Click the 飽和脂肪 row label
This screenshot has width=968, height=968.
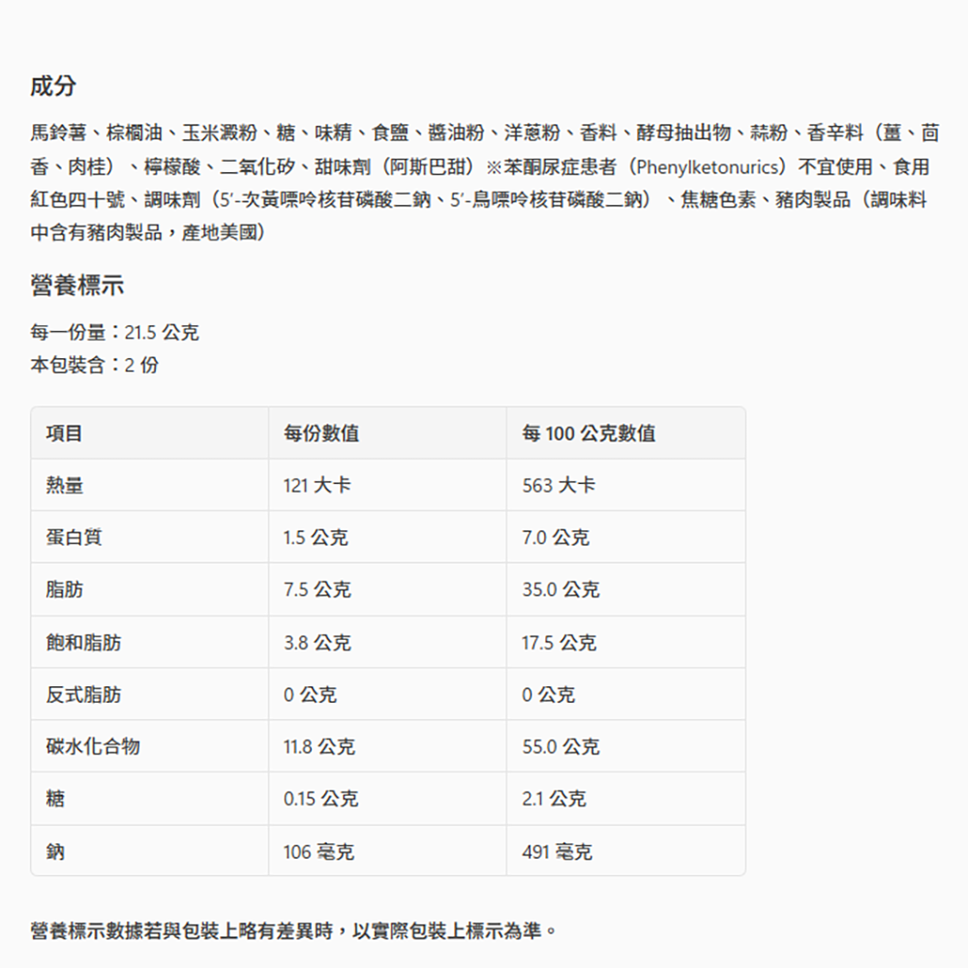[83, 643]
